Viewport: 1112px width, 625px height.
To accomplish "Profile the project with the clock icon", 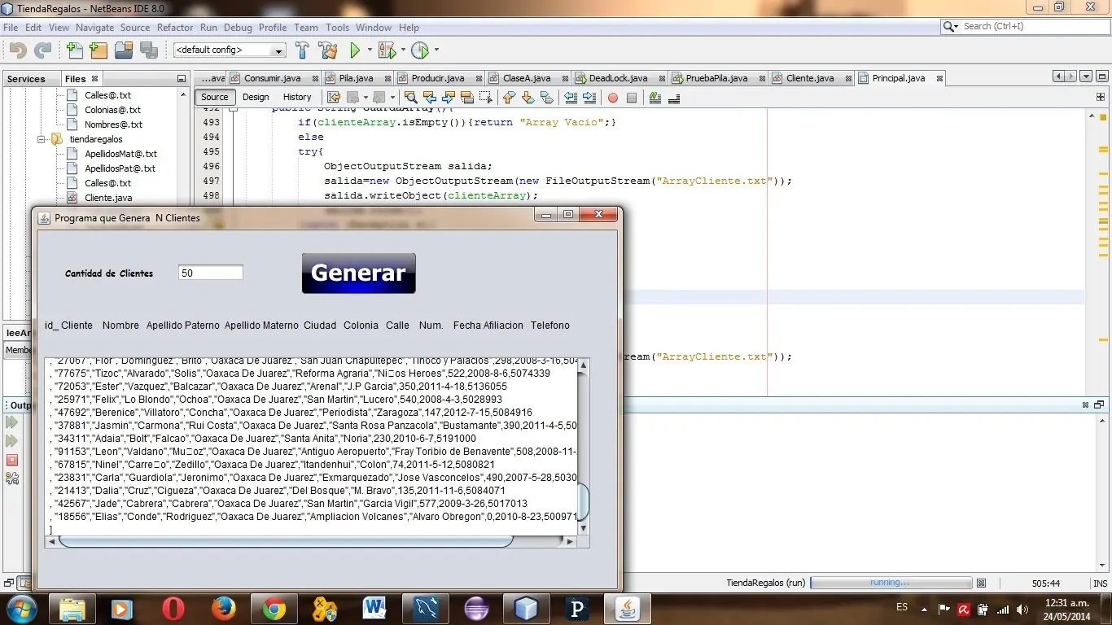I will coord(419,50).
